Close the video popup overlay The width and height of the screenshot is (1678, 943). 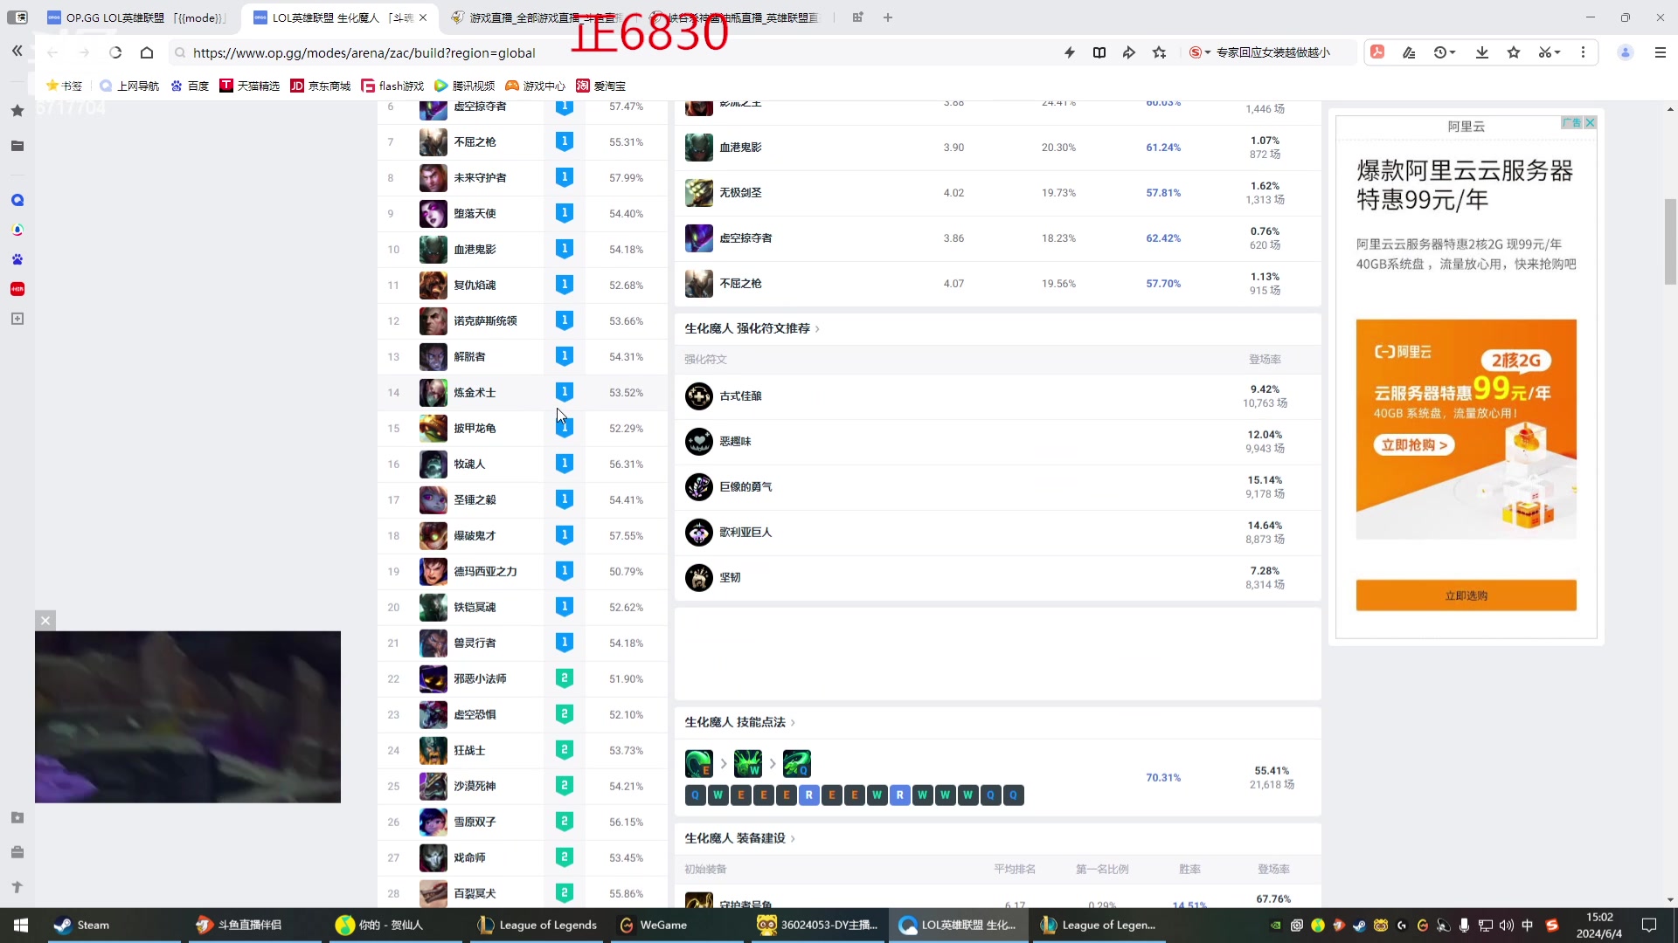click(45, 620)
